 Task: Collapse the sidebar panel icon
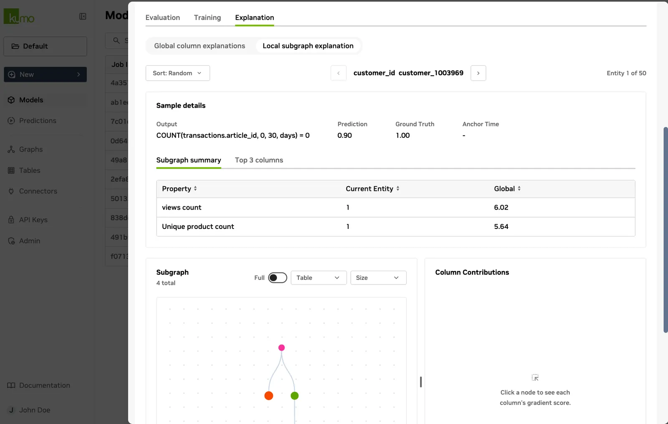83,16
